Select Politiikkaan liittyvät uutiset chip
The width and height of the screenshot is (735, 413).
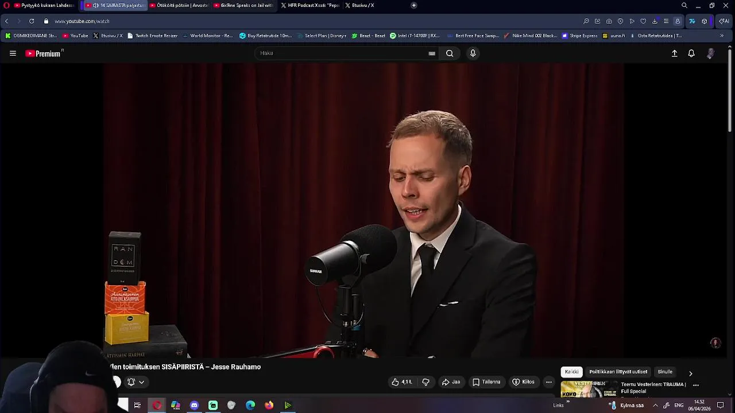[618, 372]
